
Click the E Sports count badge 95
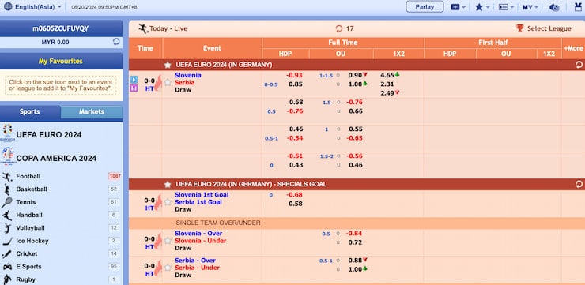pyautogui.click(x=114, y=267)
